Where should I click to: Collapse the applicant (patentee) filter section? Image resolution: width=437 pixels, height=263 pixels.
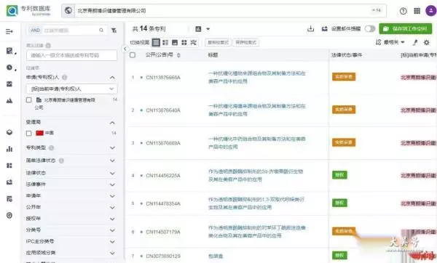click(x=112, y=77)
